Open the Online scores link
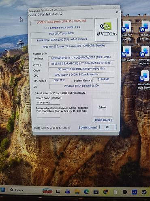 coord(103,120)
